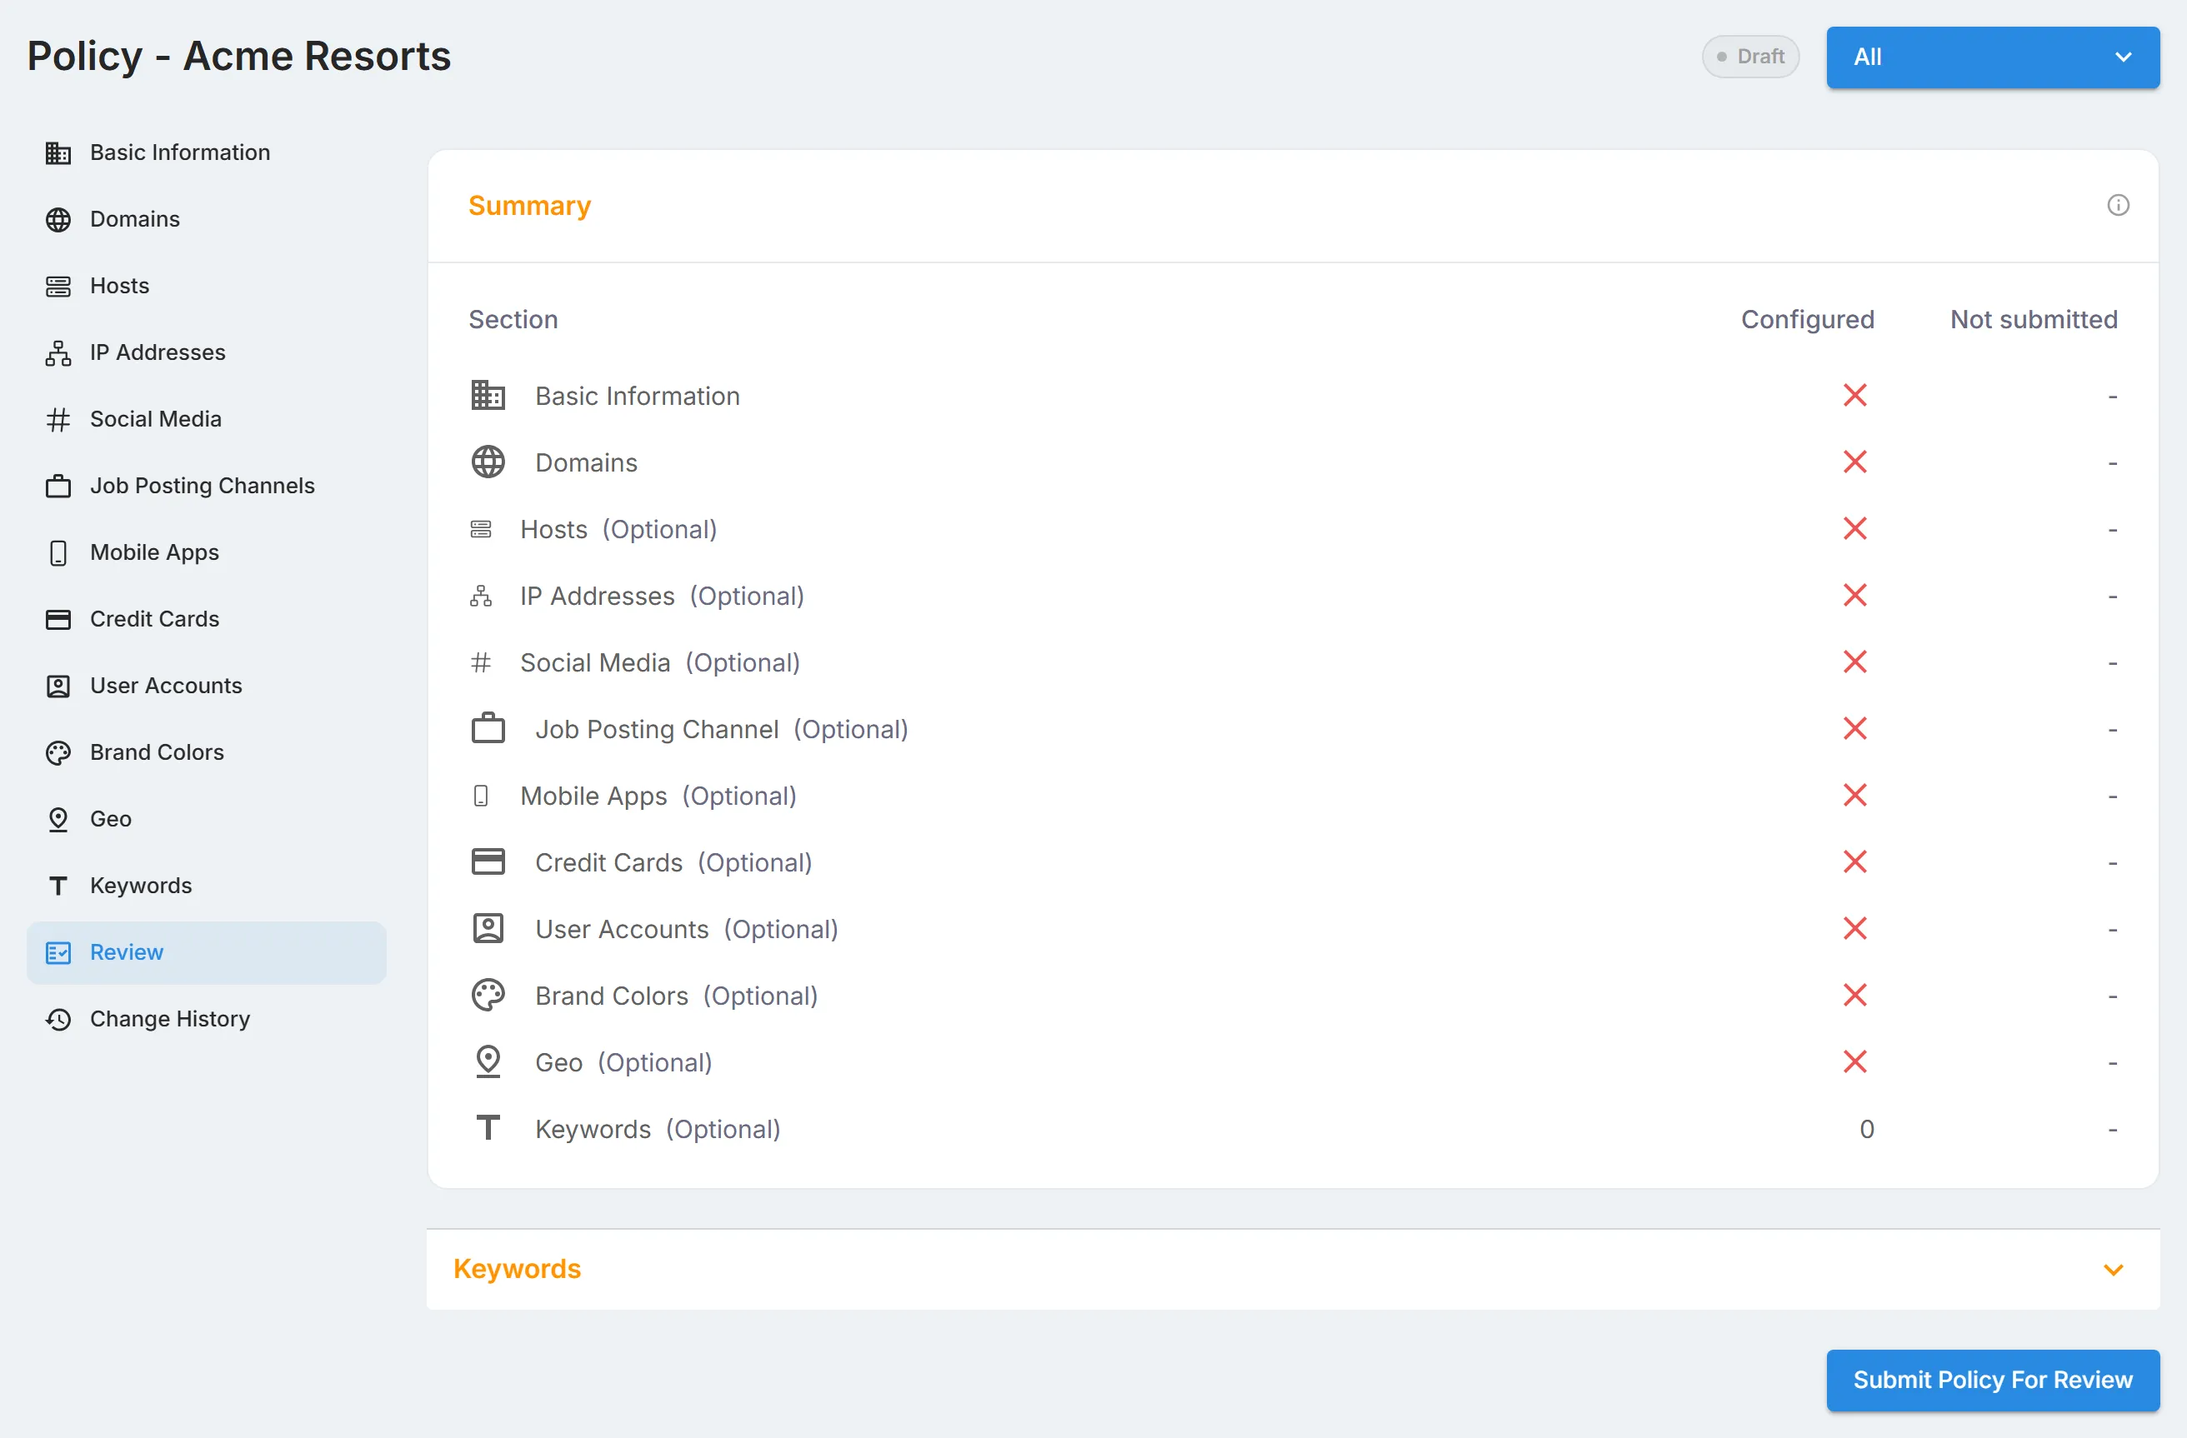Click the Change History clock icon in sidebar
Image resolution: width=2187 pixels, height=1438 pixels.
tap(58, 1019)
